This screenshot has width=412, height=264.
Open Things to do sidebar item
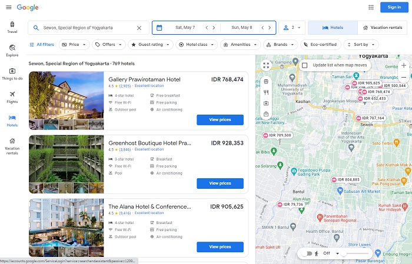point(12,74)
